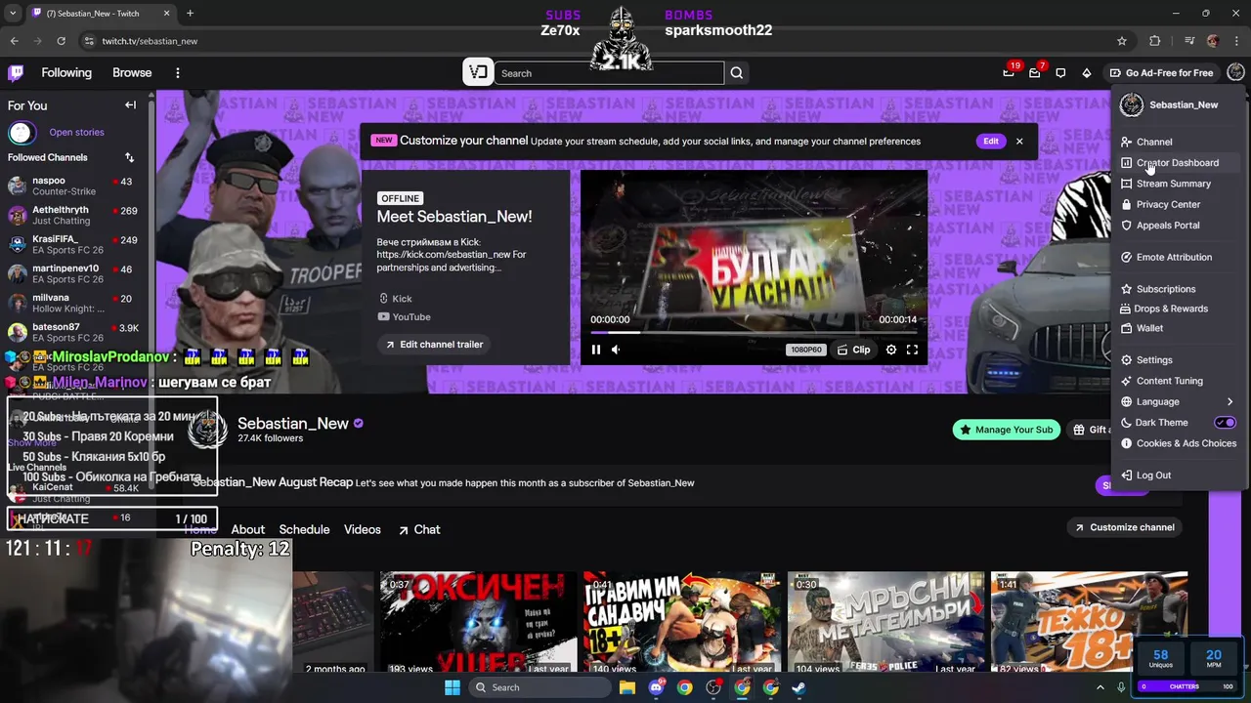Screen dimensions: 1251x703
Task: Reload the Twitch page
Action: pyautogui.click(x=61, y=41)
